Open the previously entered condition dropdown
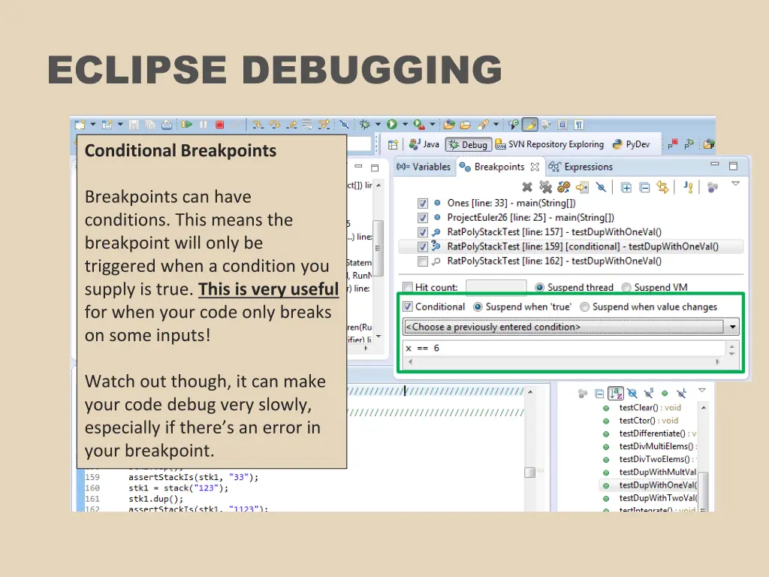The image size is (769, 577). click(x=734, y=326)
